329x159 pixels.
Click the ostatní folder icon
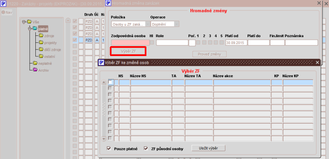point(41,56)
